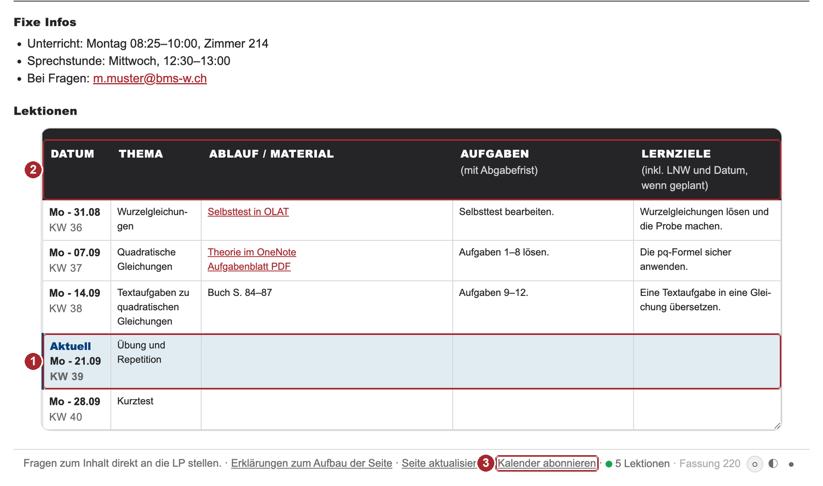Click the Wurzelgleichungen lösen Lernziel cell
Viewport: 823px width, 486px height.
point(707,220)
